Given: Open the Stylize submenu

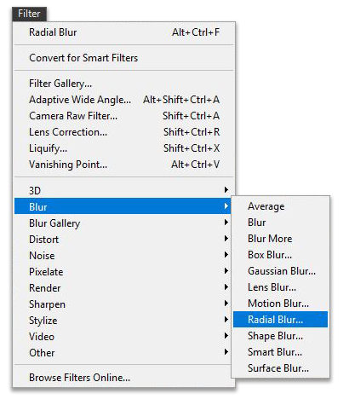Looking at the screenshot, I should (x=123, y=320).
